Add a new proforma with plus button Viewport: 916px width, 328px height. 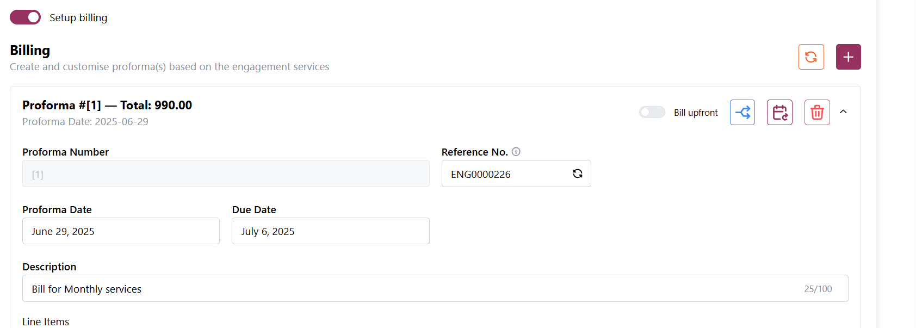click(848, 57)
